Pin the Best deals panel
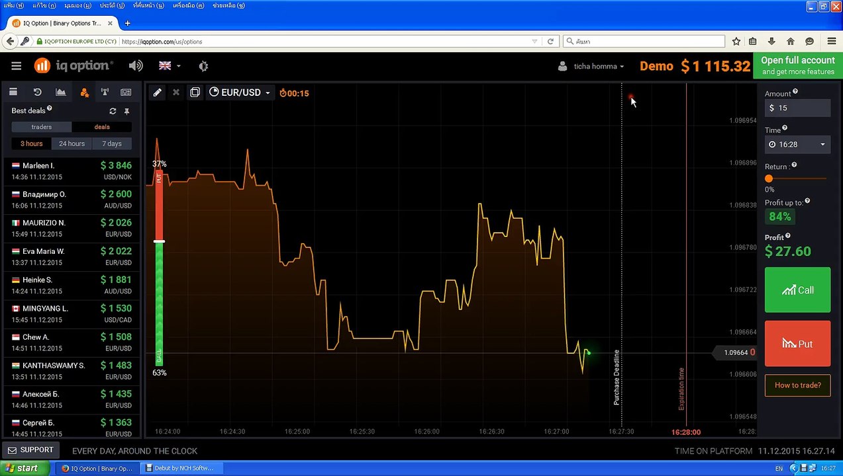 tap(127, 111)
